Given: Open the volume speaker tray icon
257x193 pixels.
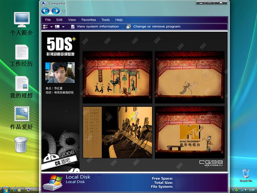Looking at the screenshot, I should (x=246, y=190).
